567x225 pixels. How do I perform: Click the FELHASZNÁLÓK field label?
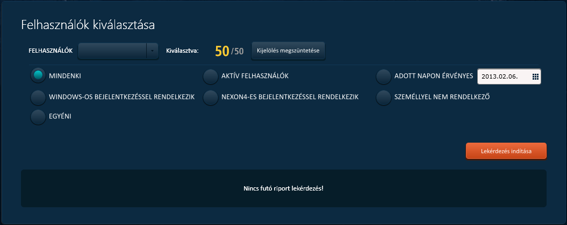coord(50,51)
